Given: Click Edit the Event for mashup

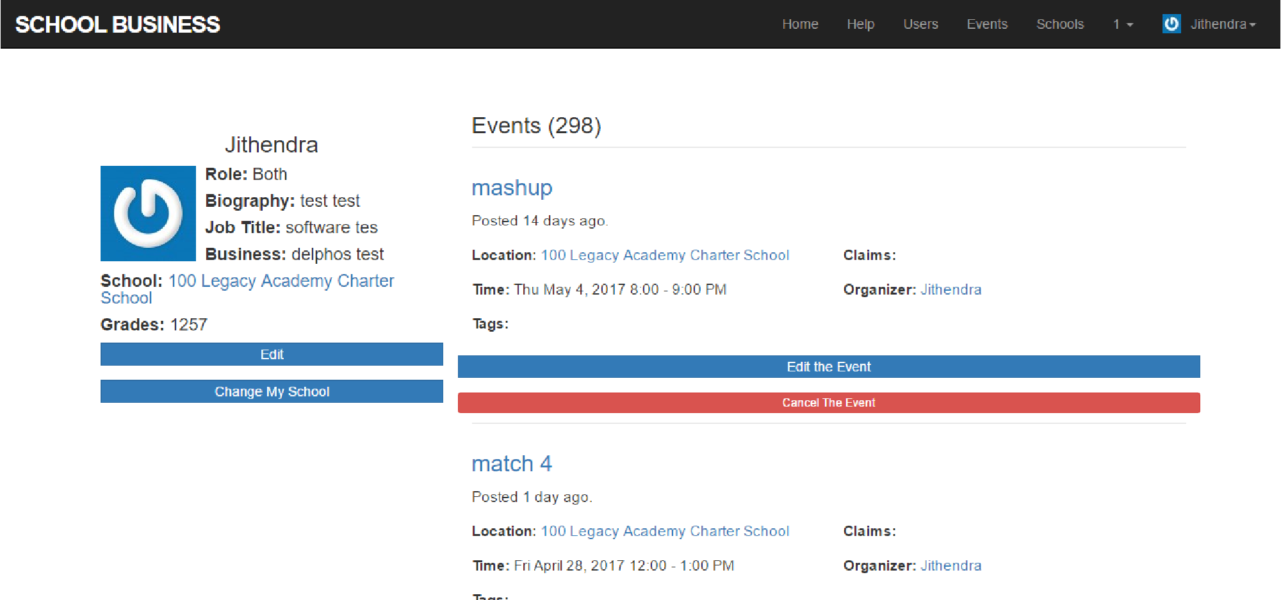Looking at the screenshot, I should (829, 367).
